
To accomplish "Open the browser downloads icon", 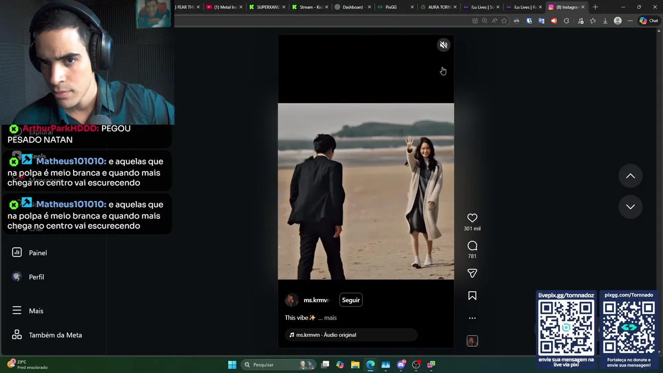I will [605, 21].
